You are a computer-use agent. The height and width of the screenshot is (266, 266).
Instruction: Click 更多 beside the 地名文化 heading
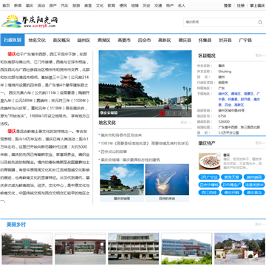tap(186, 123)
